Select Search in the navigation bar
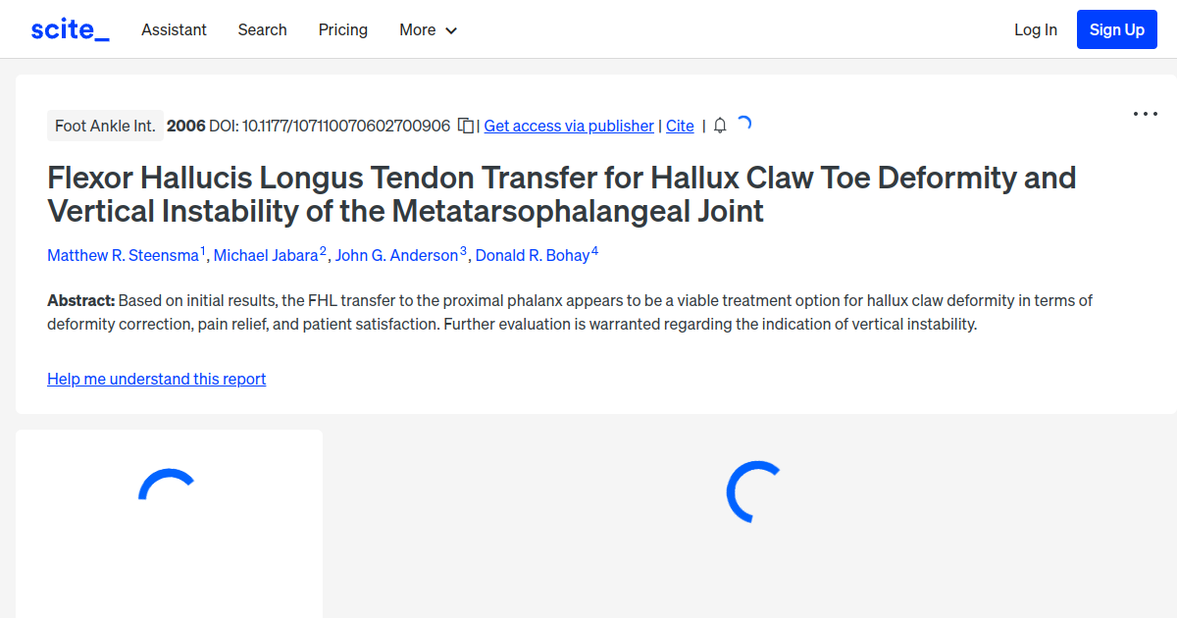This screenshot has width=1177, height=618. pyautogui.click(x=262, y=30)
